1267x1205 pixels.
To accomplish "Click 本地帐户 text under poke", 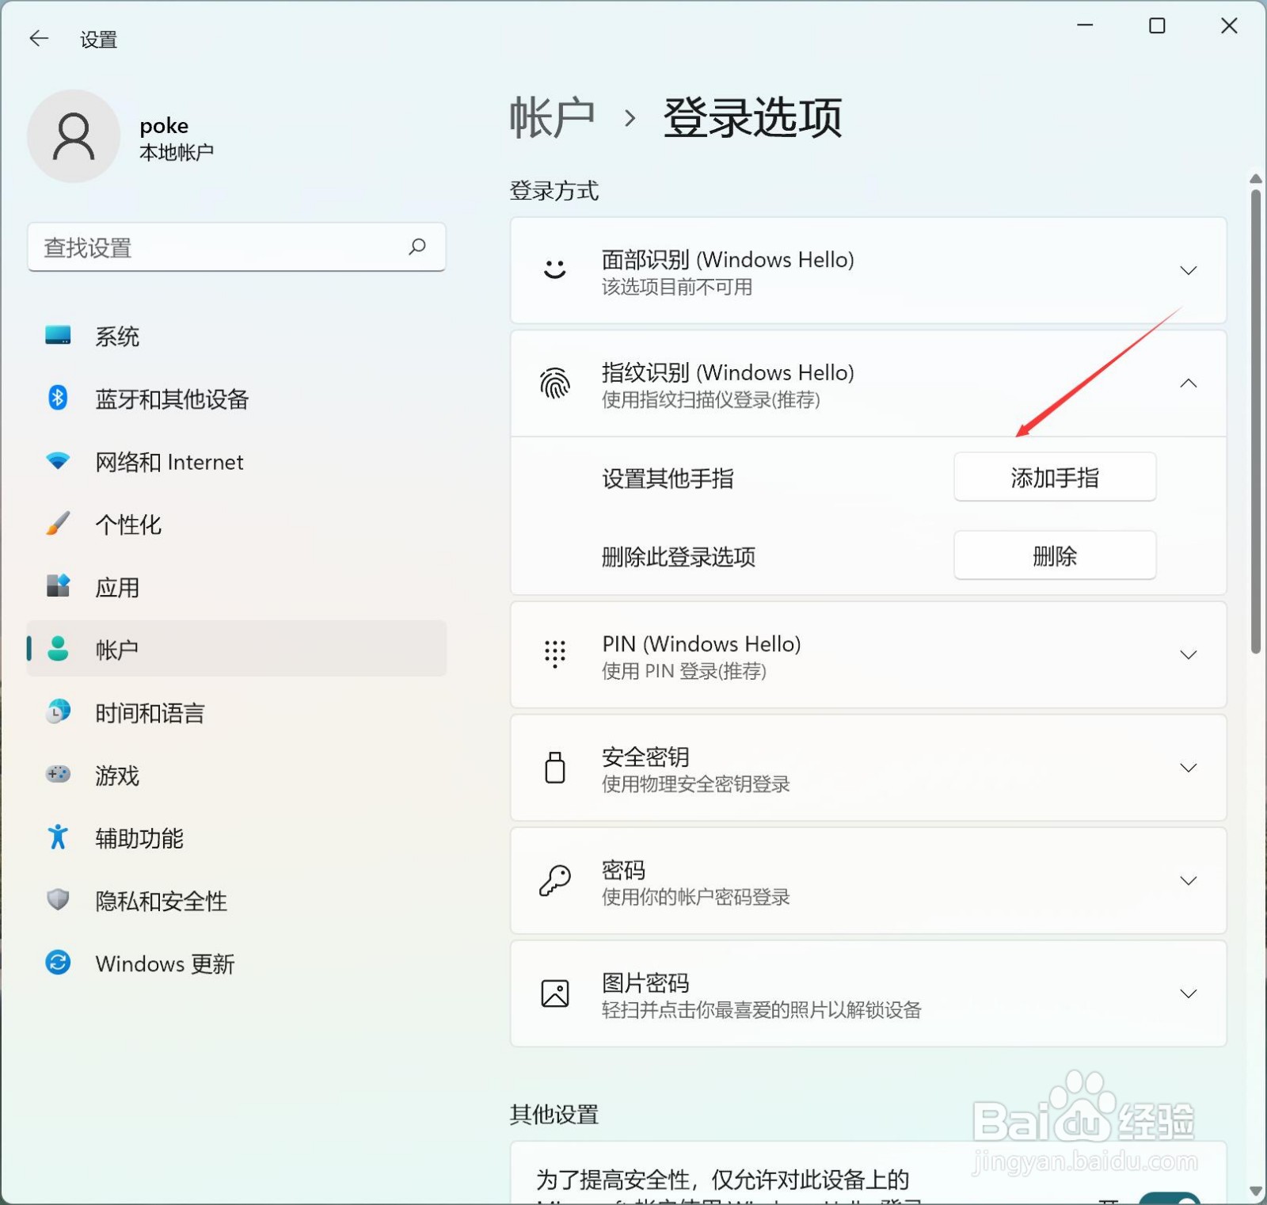I will (x=177, y=151).
